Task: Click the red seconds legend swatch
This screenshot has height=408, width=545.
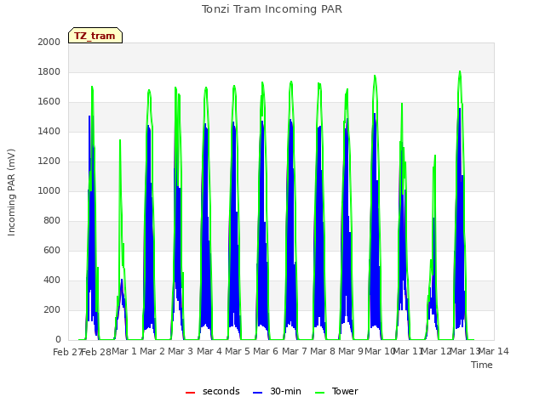Action: pos(190,393)
